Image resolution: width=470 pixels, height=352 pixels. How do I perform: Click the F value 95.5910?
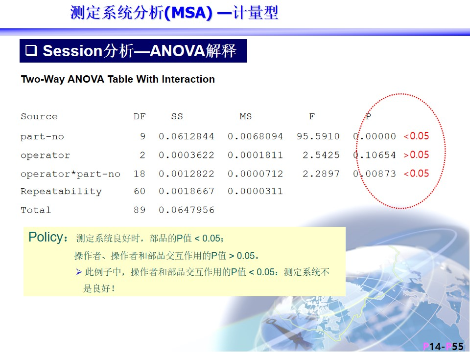318,137
